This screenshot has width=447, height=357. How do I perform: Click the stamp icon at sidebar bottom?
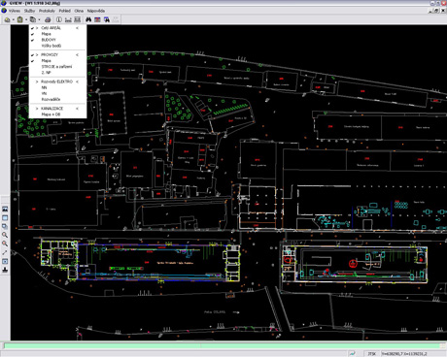tap(5, 270)
